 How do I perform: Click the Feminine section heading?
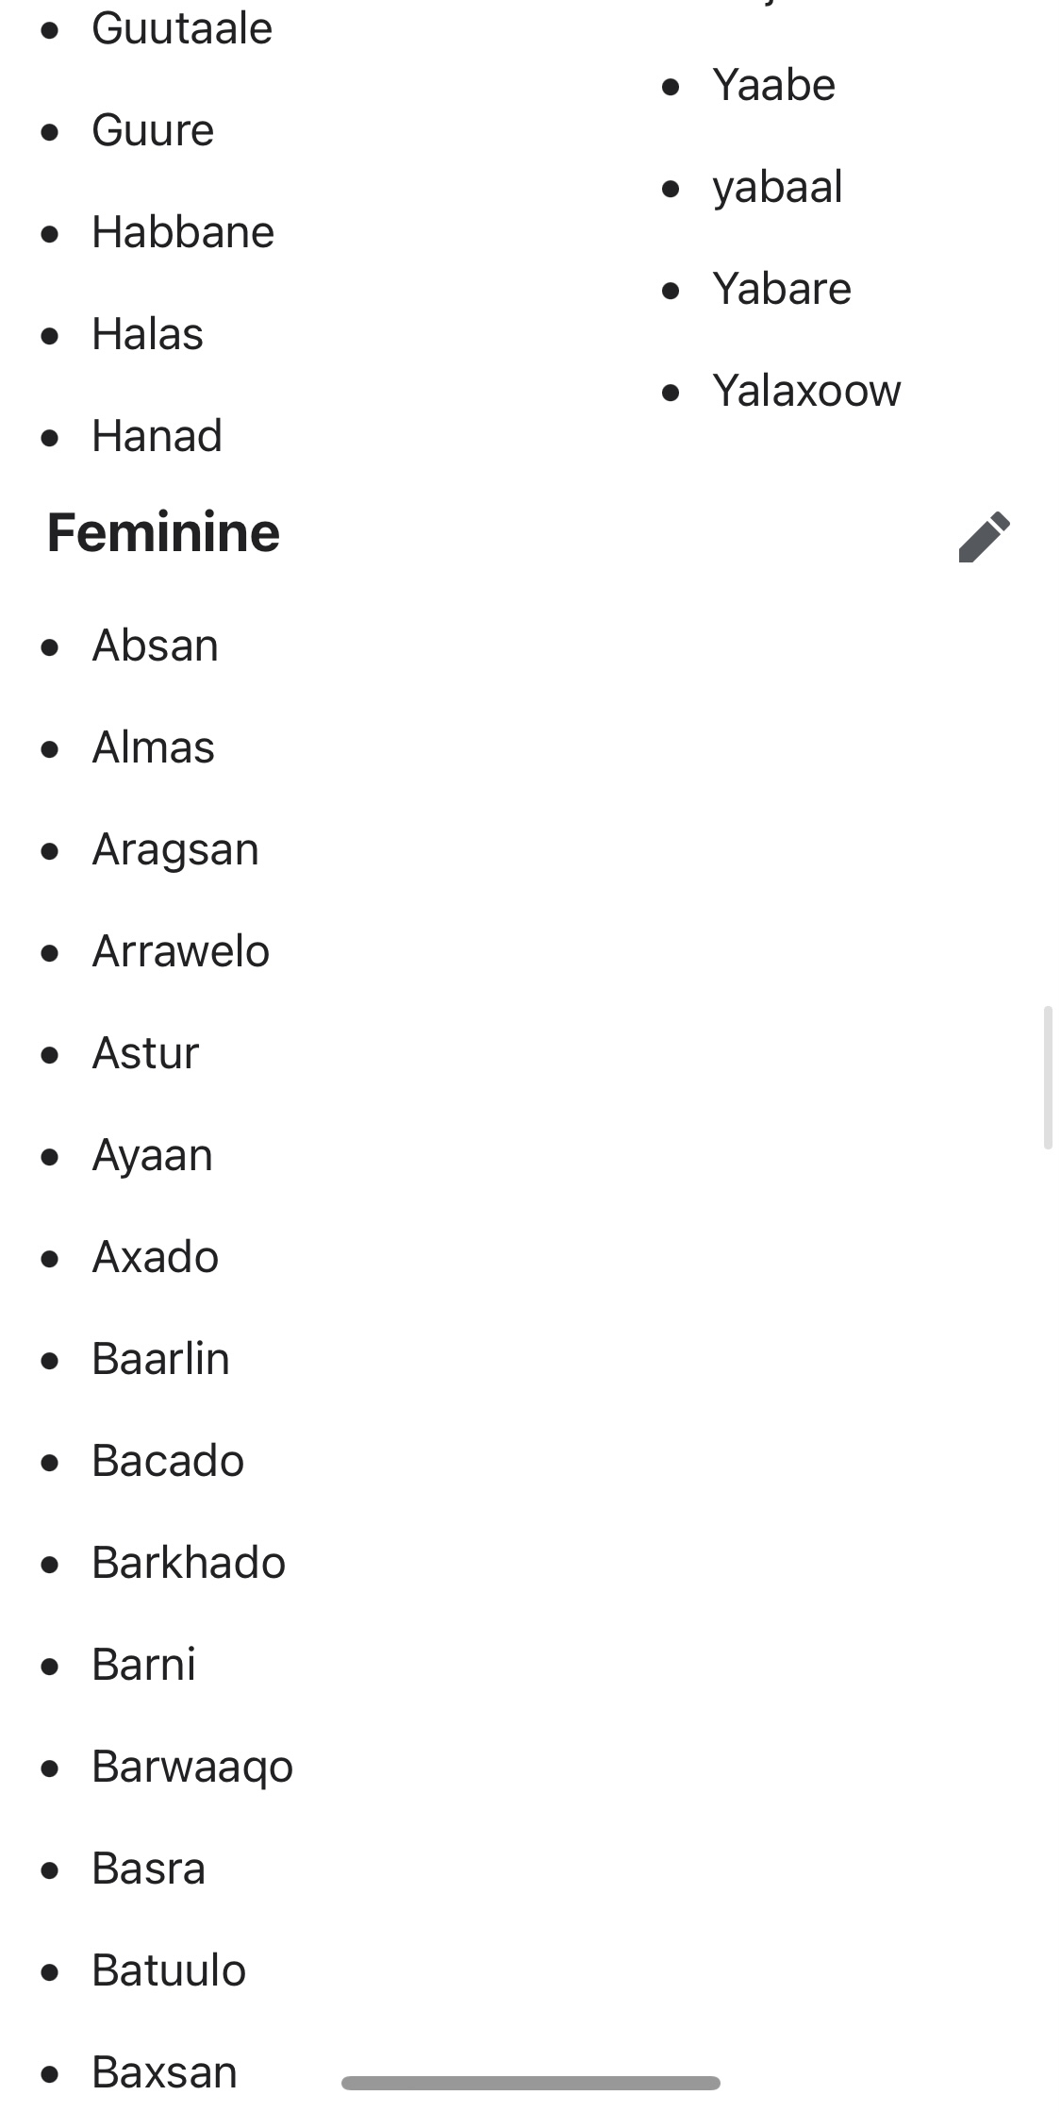163,532
